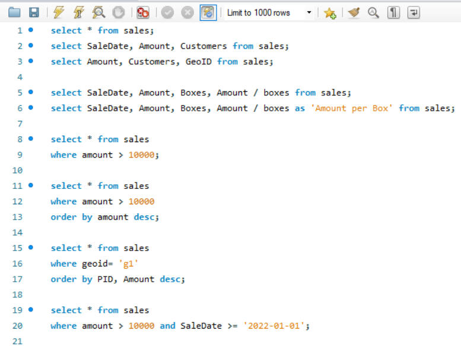Run Explain plan magnifier lightning icon
This screenshot has width=461, height=347.
coord(98,12)
